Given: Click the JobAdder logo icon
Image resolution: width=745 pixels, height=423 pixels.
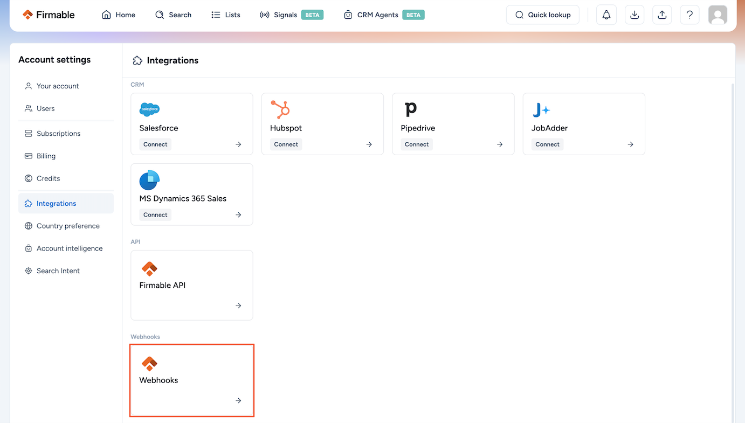Looking at the screenshot, I should tap(541, 110).
